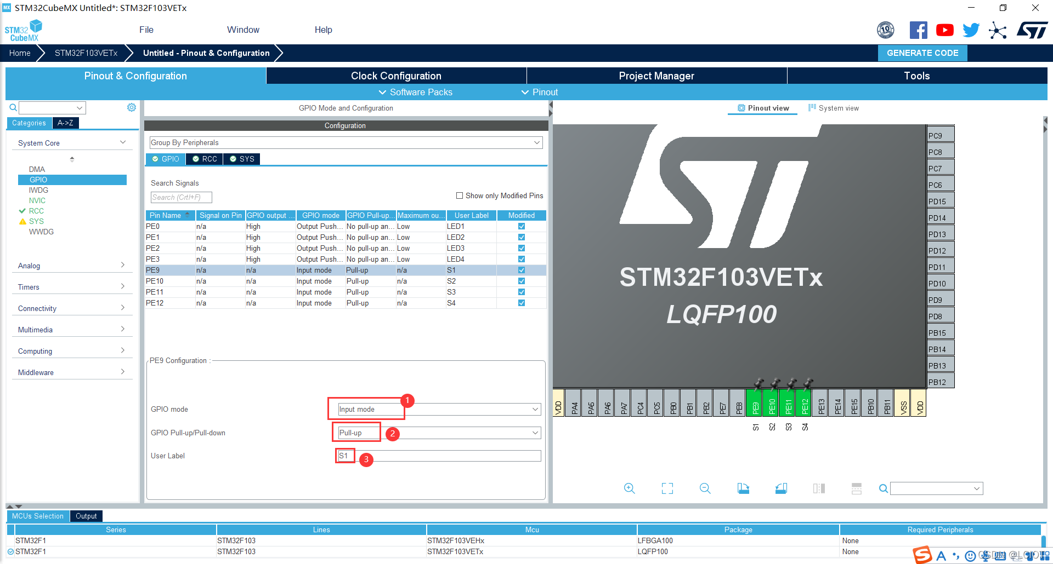Click the ST logo icon
Image resolution: width=1053 pixels, height=564 pixels.
(1032, 30)
